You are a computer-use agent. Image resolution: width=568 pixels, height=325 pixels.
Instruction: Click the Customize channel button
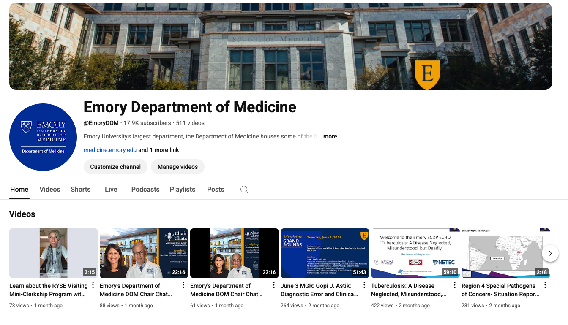tap(115, 167)
